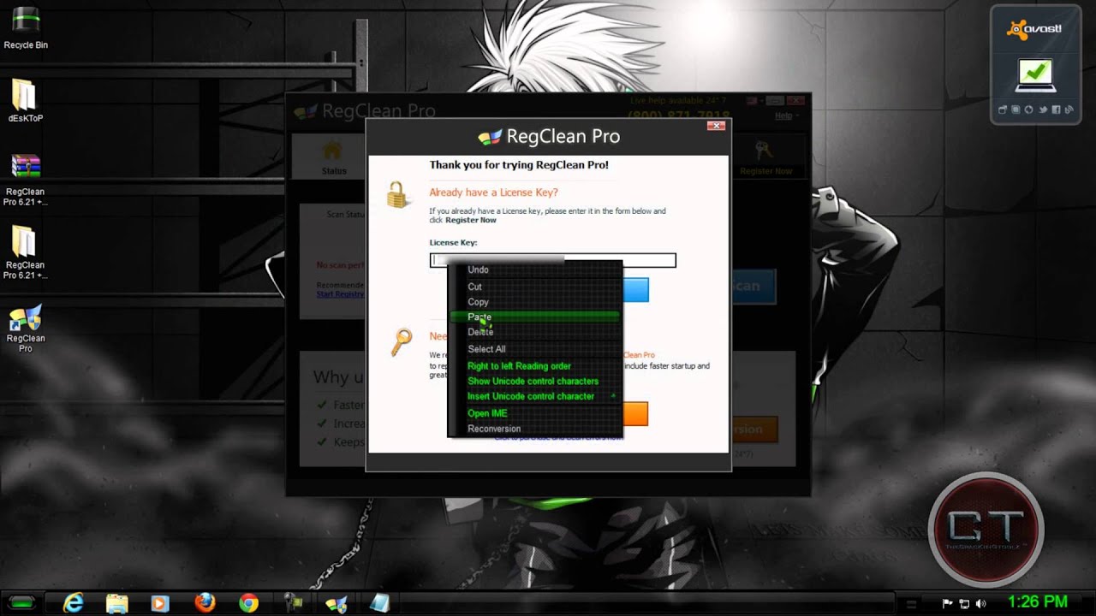Click the taskbar clock showing 1:26 PM
This screenshot has width=1096, height=616.
coord(1037,602)
